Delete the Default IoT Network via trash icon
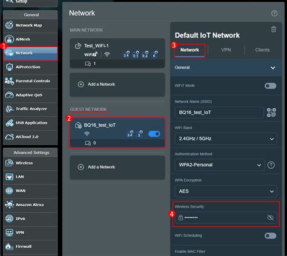Viewport: 287px width, 256px height. click(274, 30)
